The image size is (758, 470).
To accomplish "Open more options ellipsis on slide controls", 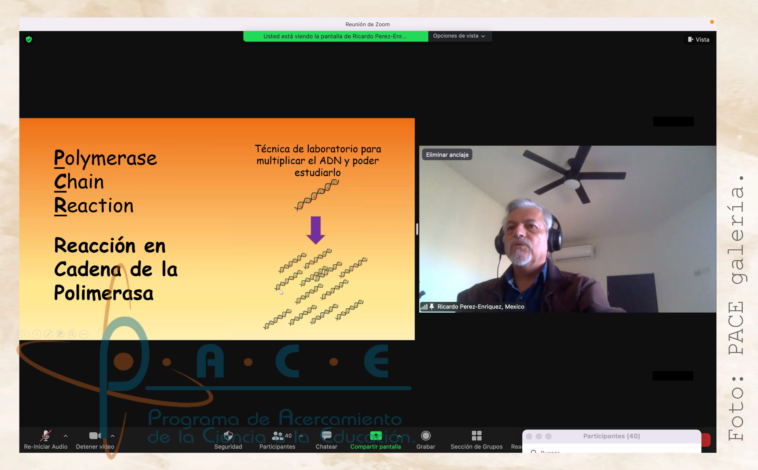I will tap(84, 334).
